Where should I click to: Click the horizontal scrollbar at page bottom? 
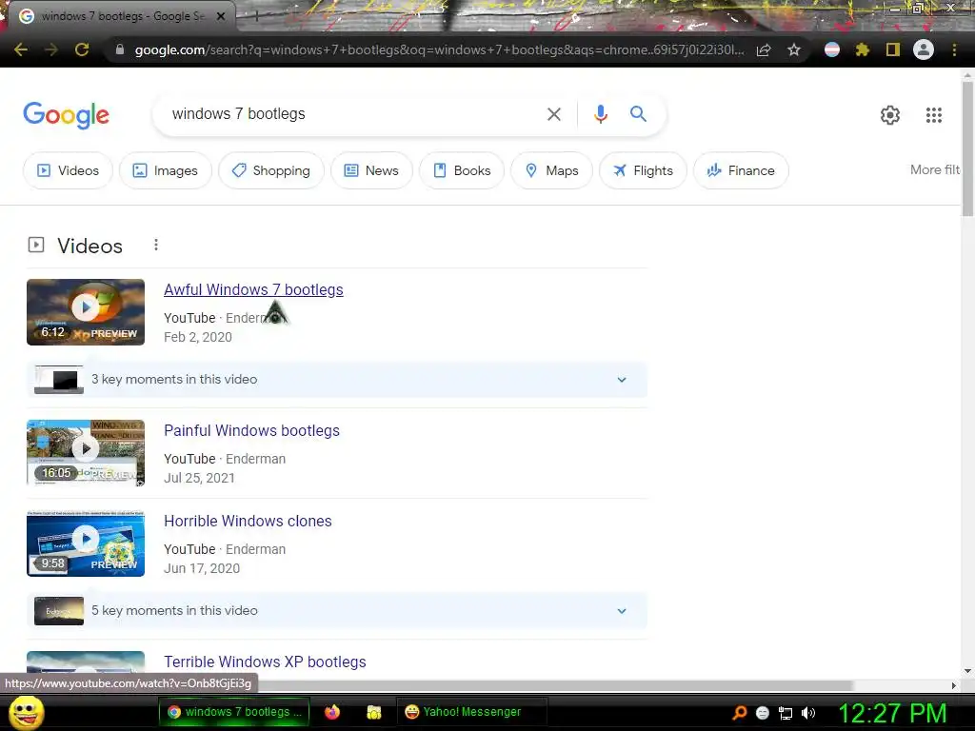(427, 685)
